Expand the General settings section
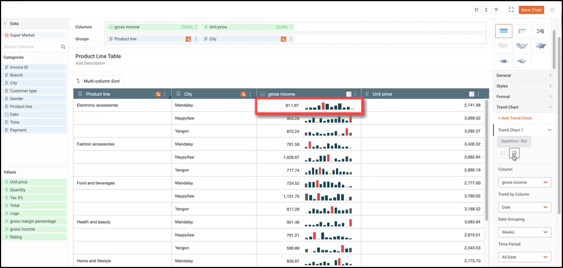The width and height of the screenshot is (563, 268). point(524,75)
